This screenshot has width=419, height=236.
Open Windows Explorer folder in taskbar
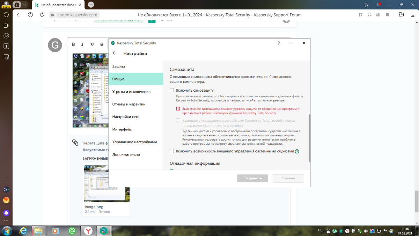(38, 231)
